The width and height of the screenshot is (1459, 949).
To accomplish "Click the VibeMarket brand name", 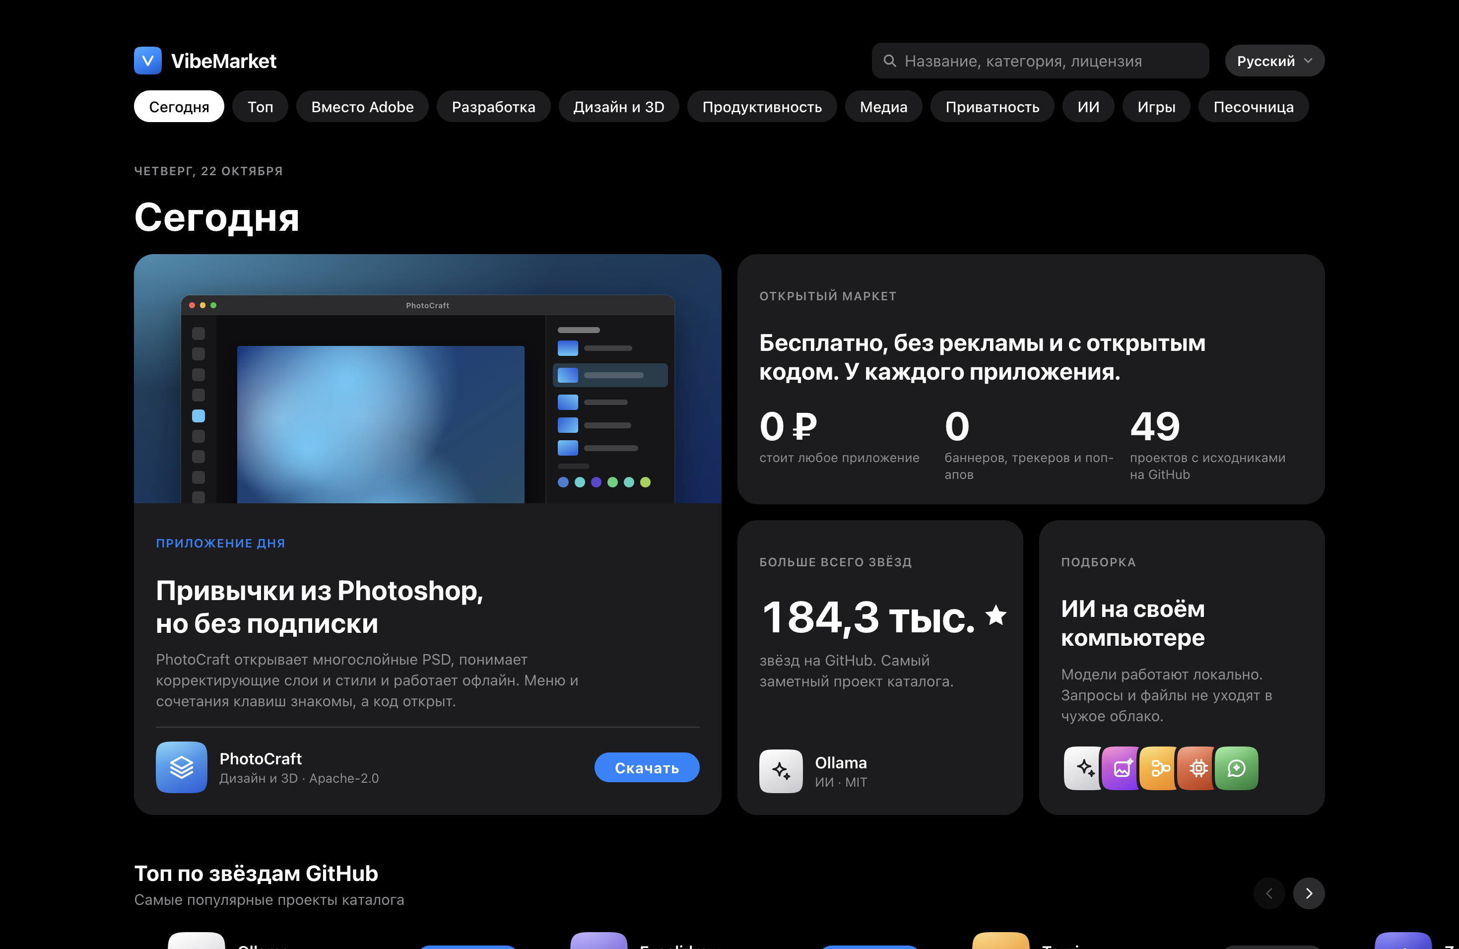I will (224, 61).
